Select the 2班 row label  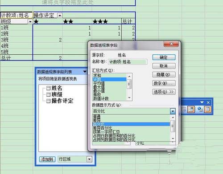(17, 34)
